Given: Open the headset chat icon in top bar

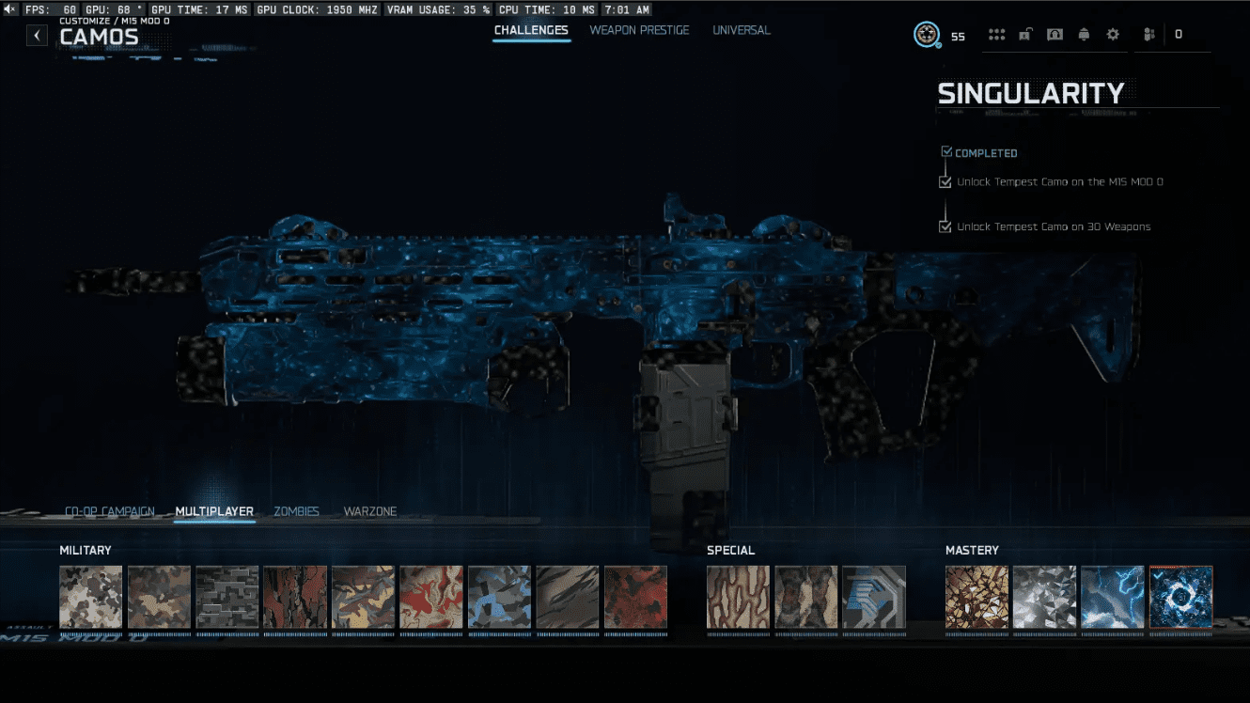Looking at the screenshot, I should pyautogui.click(x=1055, y=35).
